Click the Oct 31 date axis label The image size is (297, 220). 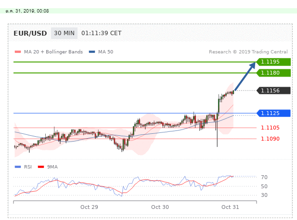pos(231,207)
